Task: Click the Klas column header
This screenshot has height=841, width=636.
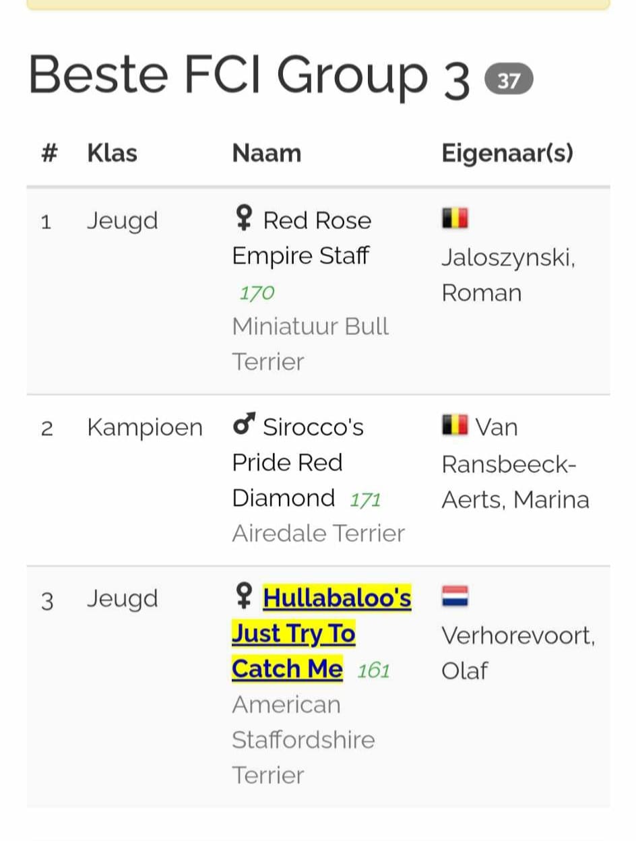Action: [112, 153]
